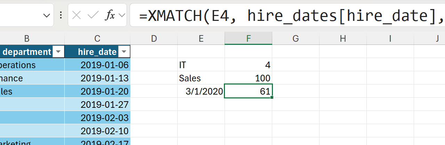The width and height of the screenshot is (445, 145).
Task: Select column H header
Action: pos(343,39)
